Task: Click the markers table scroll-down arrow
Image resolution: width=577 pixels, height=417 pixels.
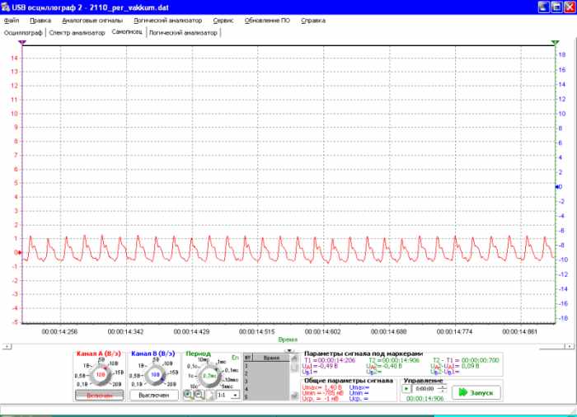Action: [x=294, y=396]
